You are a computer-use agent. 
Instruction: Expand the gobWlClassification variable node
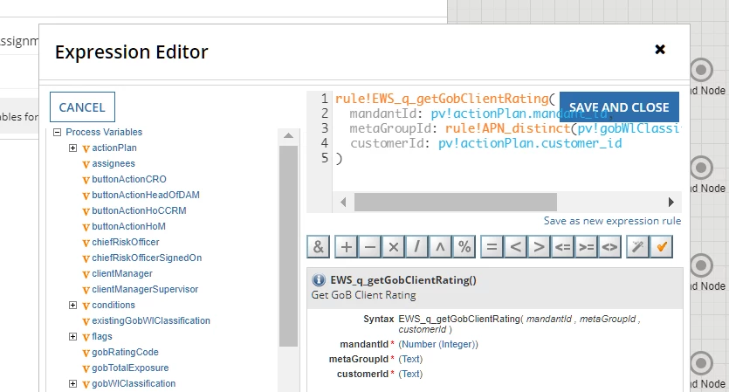click(x=73, y=383)
